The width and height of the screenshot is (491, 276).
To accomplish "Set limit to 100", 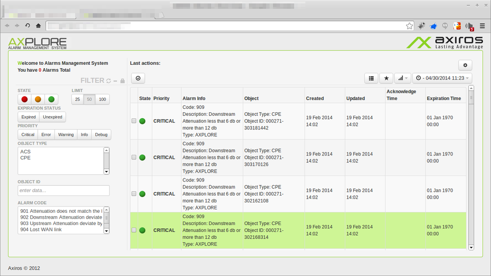I will coord(103,100).
